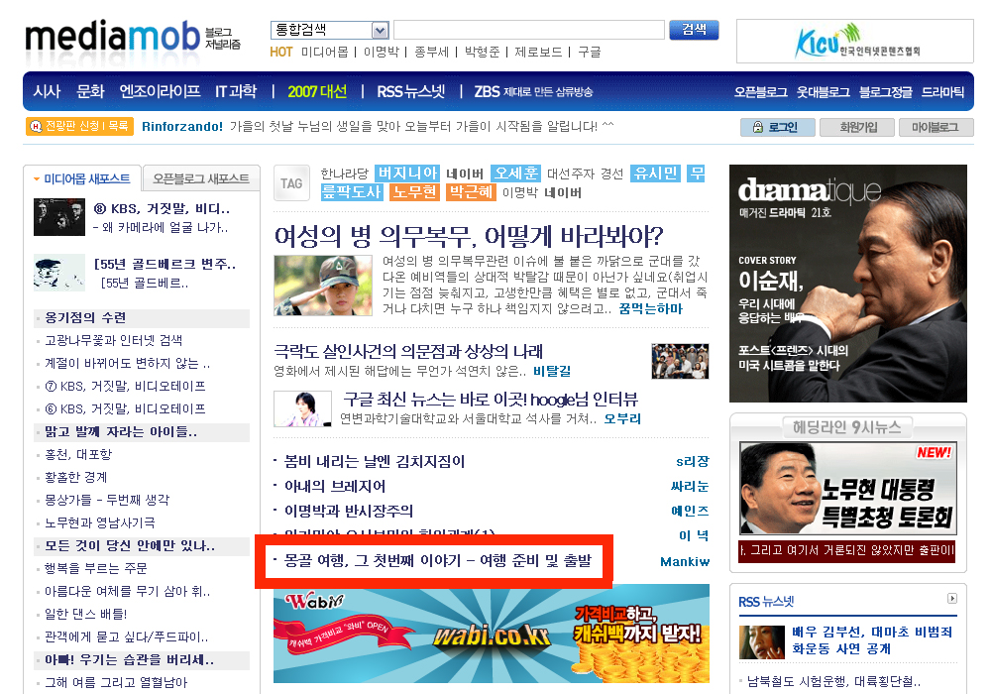Open author link Mankiw
Screen dimensions: 991x694
[x=685, y=561]
